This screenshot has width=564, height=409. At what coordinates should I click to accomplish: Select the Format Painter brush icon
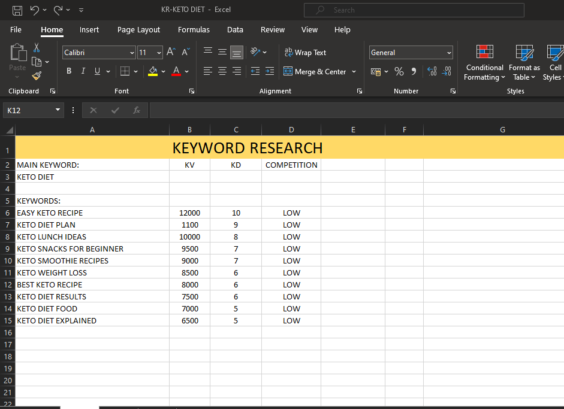pos(37,75)
